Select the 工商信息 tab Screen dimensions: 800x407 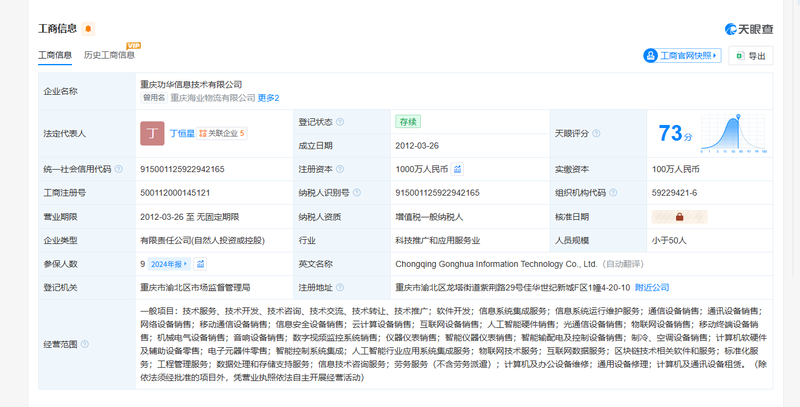coord(55,55)
